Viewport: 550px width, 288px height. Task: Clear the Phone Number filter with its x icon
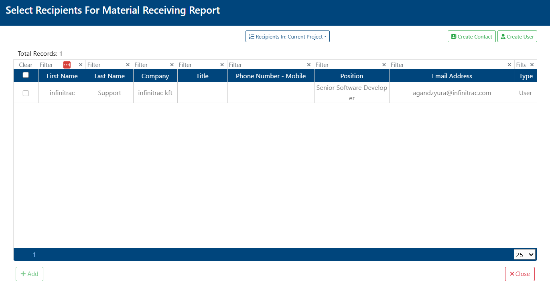309,65
